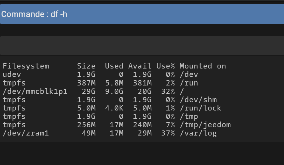This screenshot has height=165, width=284.
Task: Click the empty dark gray bar below the header
Action: (142, 46)
